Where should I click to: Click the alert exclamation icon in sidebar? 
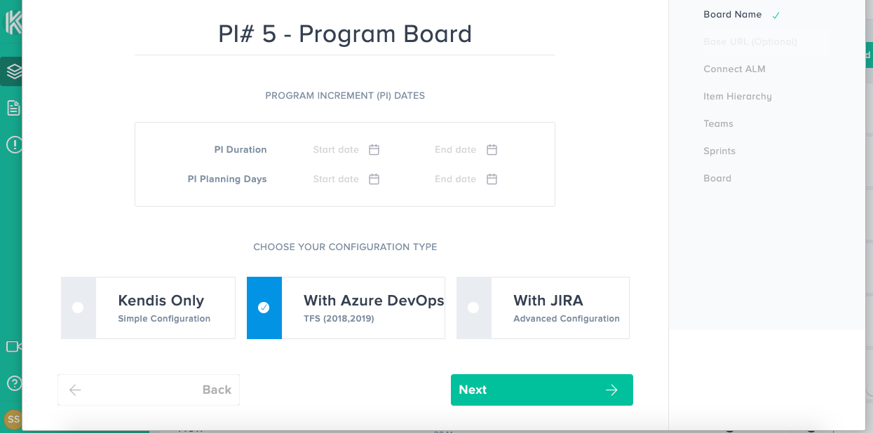click(13, 145)
